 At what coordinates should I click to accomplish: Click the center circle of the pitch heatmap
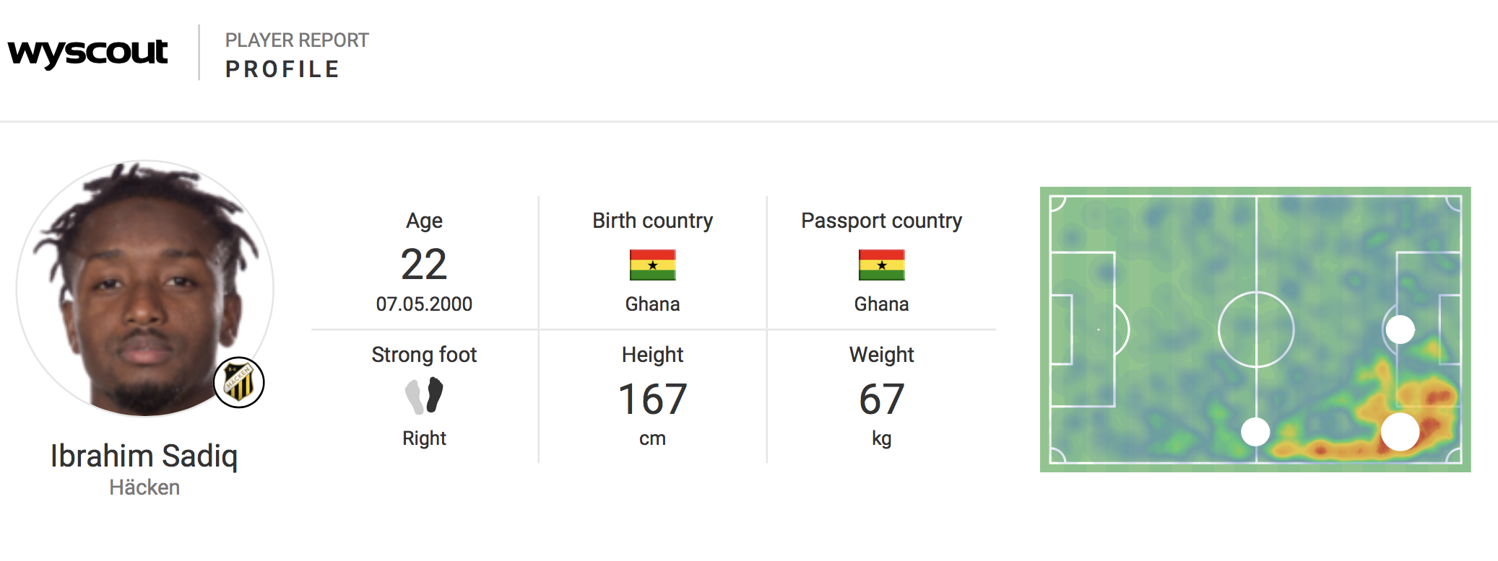[1256, 330]
